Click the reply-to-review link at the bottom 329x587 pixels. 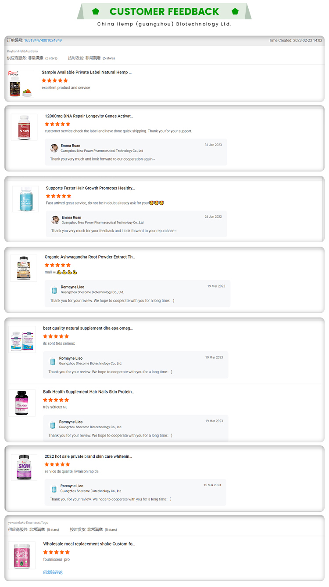(x=53, y=572)
